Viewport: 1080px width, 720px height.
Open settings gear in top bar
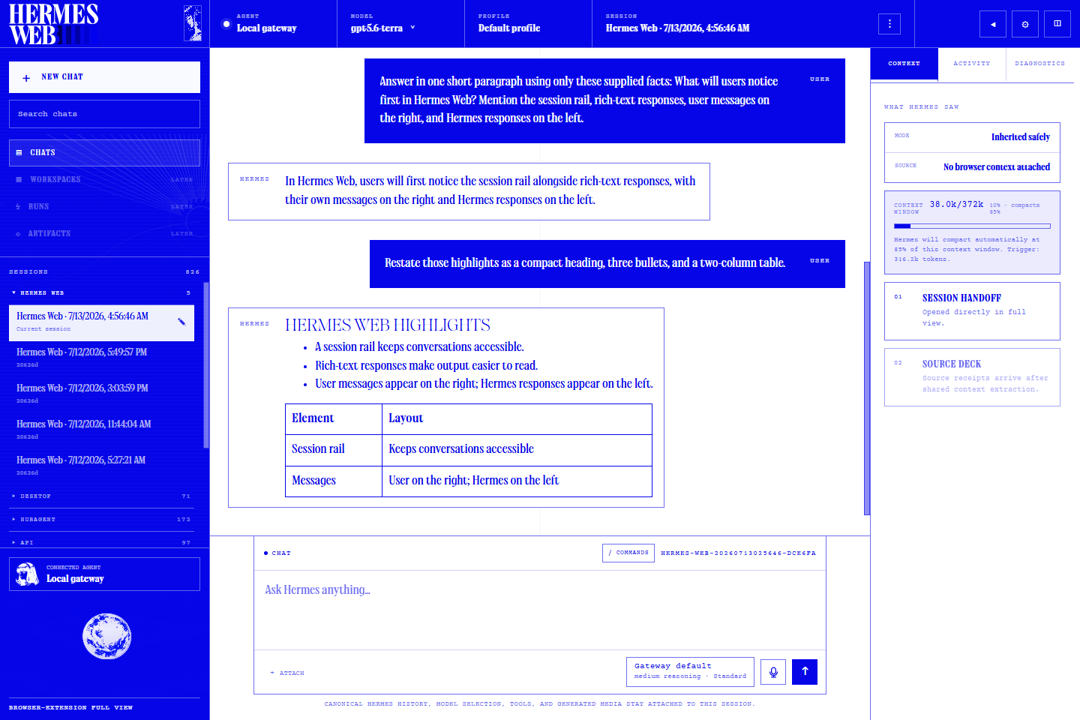tap(1025, 24)
